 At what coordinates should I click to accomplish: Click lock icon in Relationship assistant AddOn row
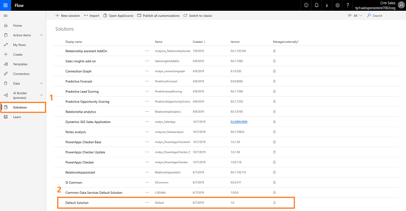274,51
